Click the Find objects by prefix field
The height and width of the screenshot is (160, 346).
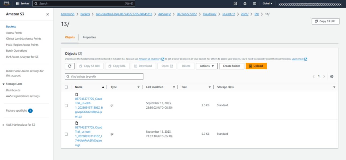[x=104, y=77]
